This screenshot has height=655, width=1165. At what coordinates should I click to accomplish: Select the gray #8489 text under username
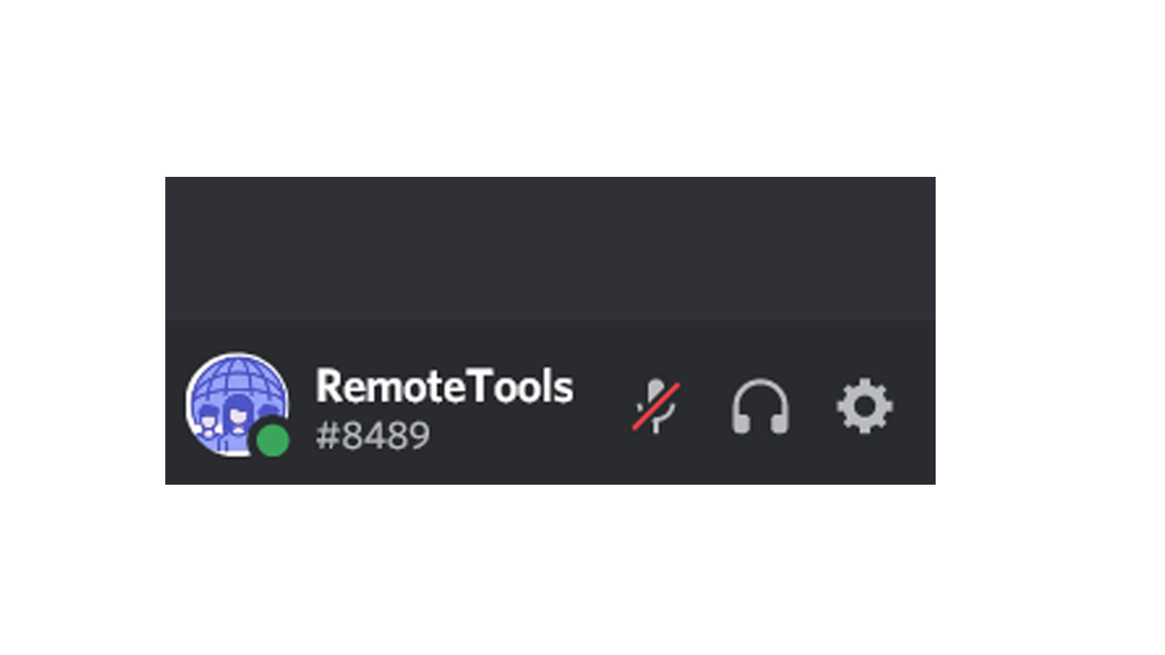tap(372, 436)
